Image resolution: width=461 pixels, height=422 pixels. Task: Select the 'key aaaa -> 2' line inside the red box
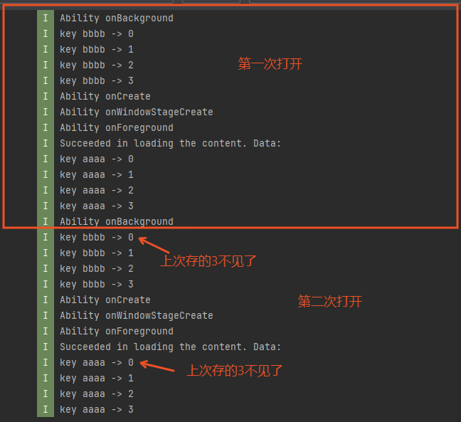(x=97, y=190)
